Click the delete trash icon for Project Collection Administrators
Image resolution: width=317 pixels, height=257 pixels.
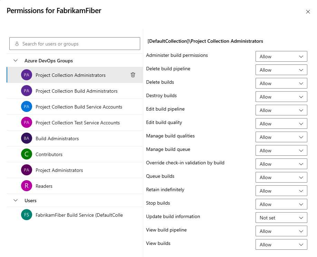pos(133,75)
